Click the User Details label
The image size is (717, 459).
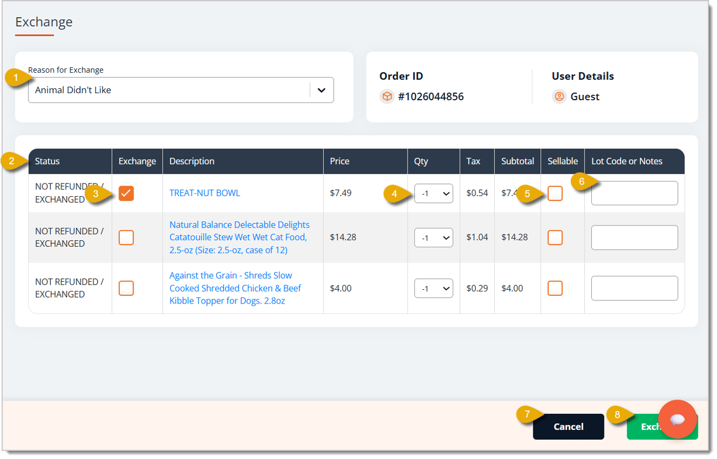pos(583,76)
